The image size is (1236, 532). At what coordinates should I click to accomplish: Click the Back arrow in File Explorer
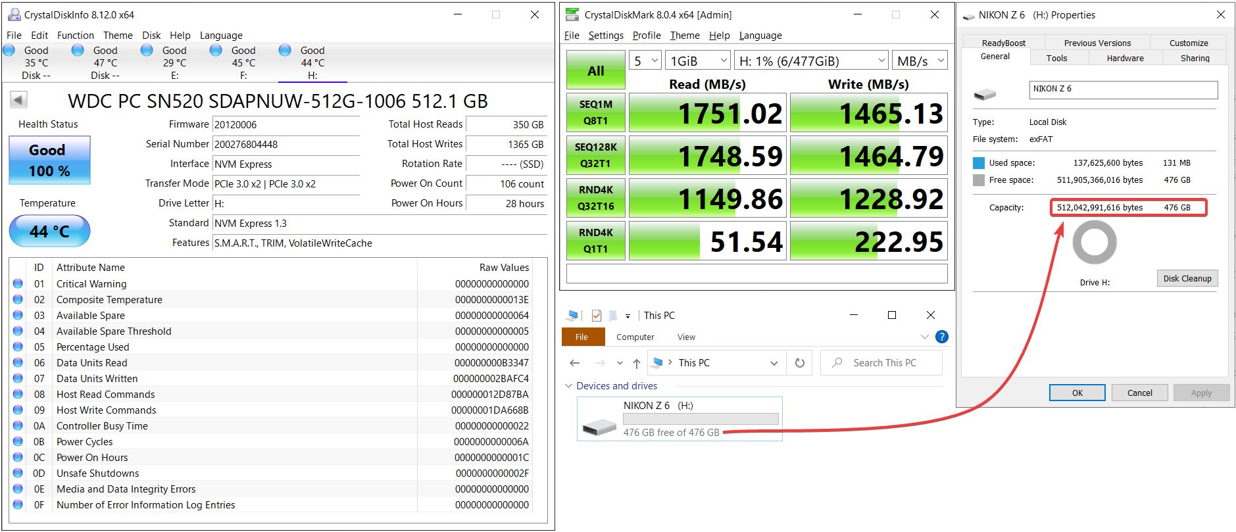click(575, 363)
